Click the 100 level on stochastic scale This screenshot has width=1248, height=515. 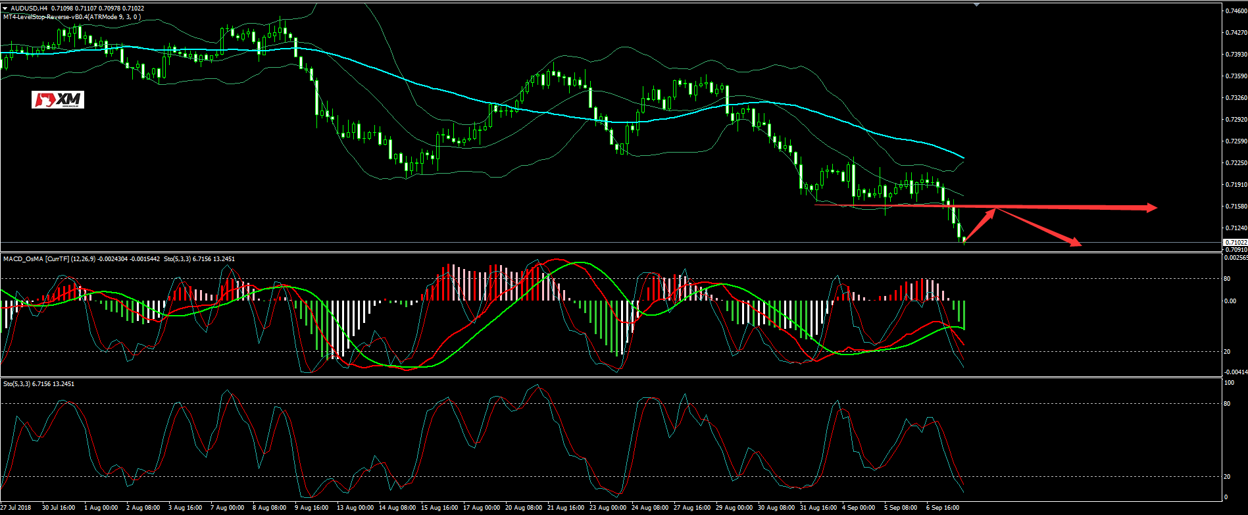click(x=1229, y=382)
